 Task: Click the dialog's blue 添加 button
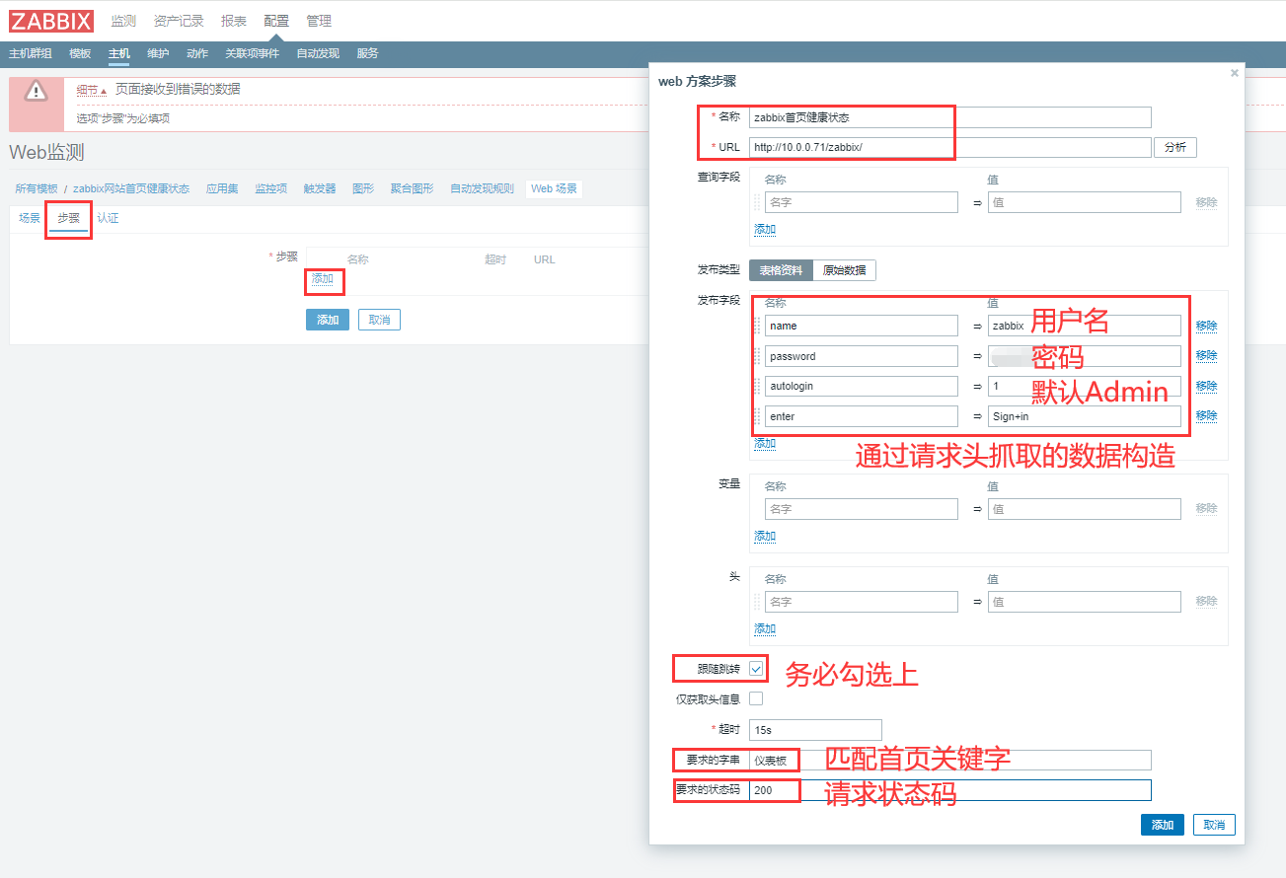click(1163, 825)
